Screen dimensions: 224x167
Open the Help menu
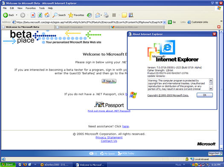[x=50, y=8]
